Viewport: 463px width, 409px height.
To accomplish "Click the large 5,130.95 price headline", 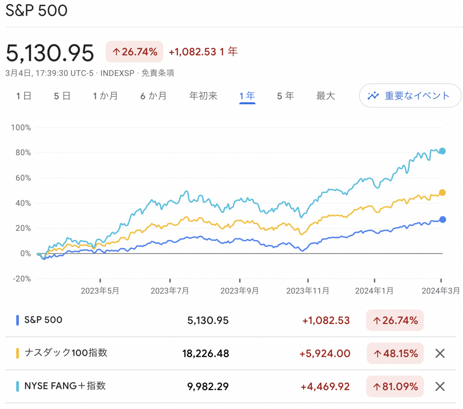I will (x=50, y=53).
